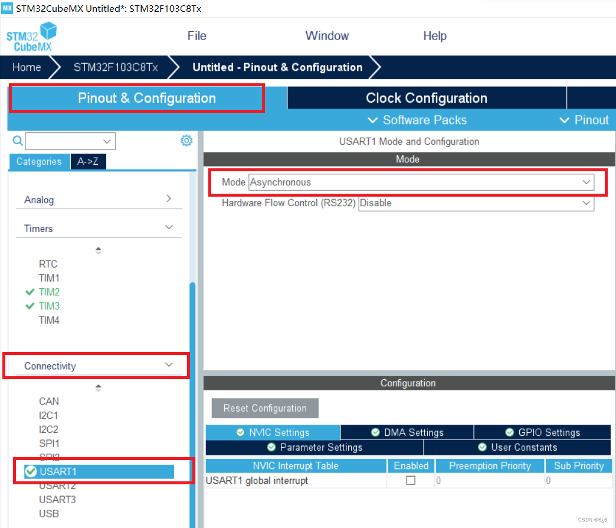Open the categories settings gear

[186, 141]
